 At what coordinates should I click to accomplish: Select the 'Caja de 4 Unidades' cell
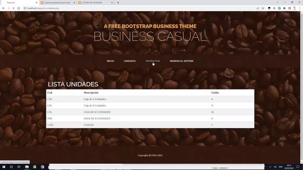[x=95, y=99]
